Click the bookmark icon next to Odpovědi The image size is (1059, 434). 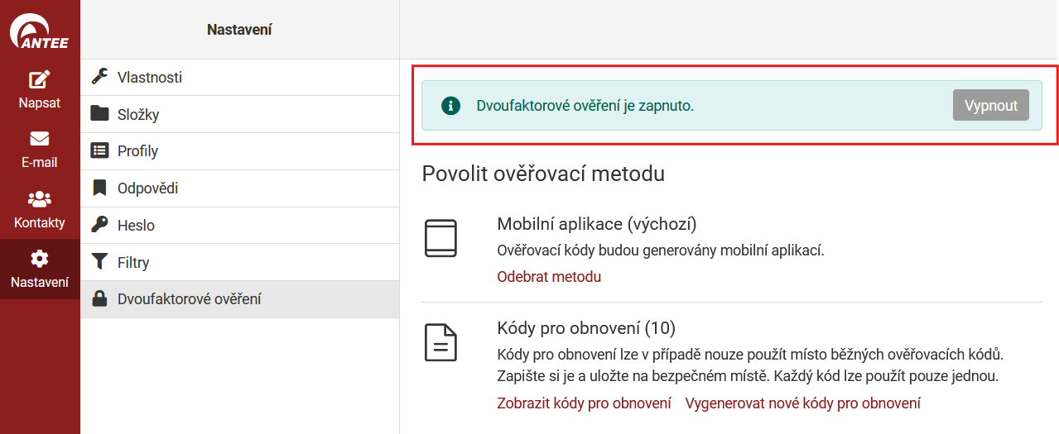[100, 188]
